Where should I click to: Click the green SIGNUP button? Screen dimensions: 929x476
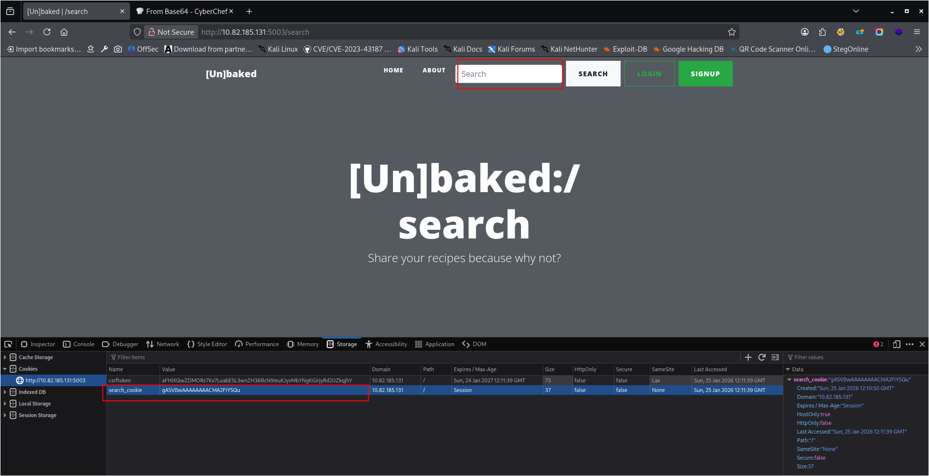(705, 74)
